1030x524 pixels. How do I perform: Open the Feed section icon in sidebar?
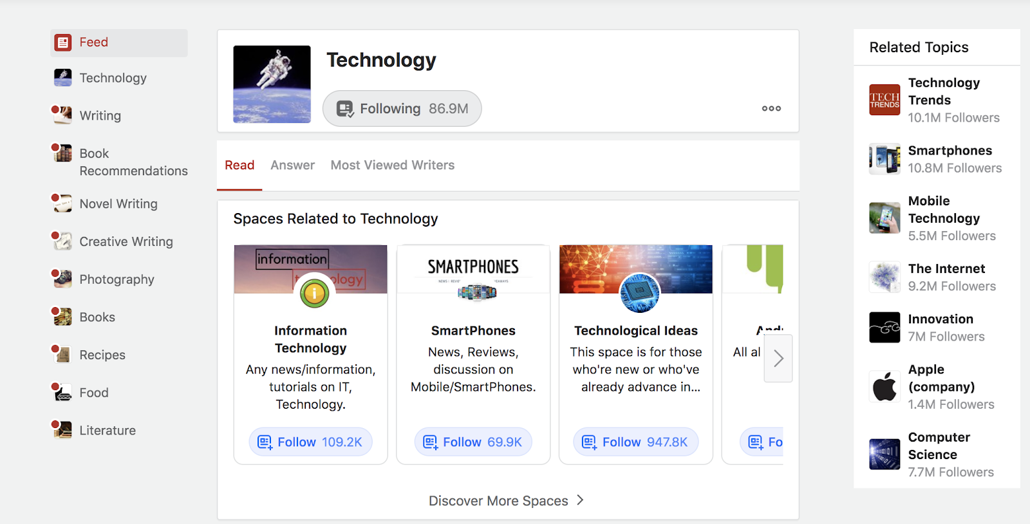click(62, 42)
